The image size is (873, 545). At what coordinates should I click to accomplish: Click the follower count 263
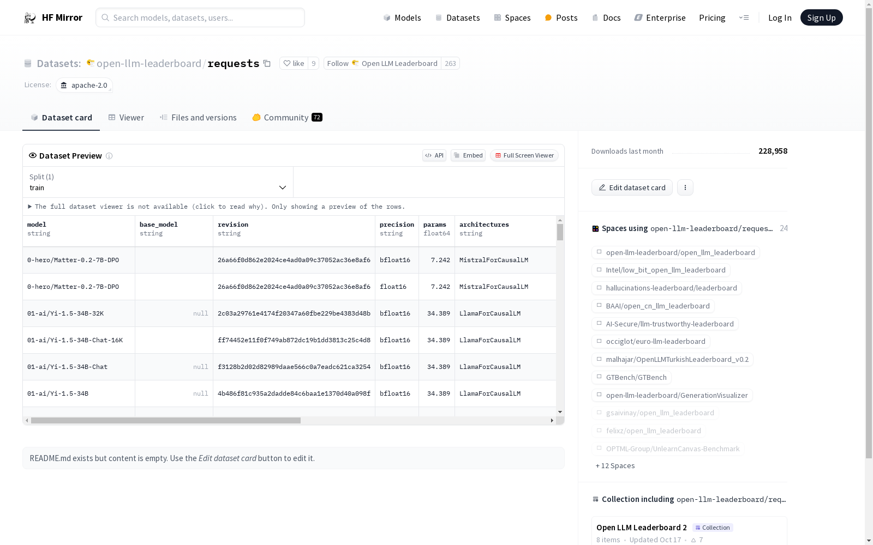click(x=450, y=63)
